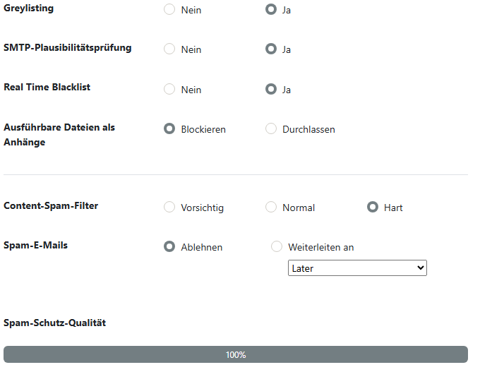Select Ablehnen for Spam-E-Mails

tap(169, 247)
